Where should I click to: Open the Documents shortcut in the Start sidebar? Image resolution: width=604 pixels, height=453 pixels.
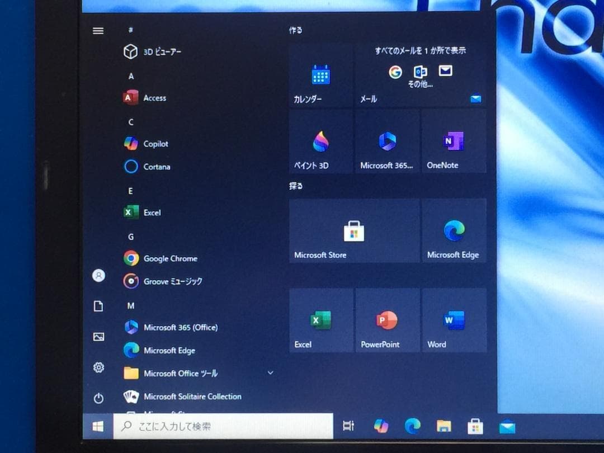(98, 306)
